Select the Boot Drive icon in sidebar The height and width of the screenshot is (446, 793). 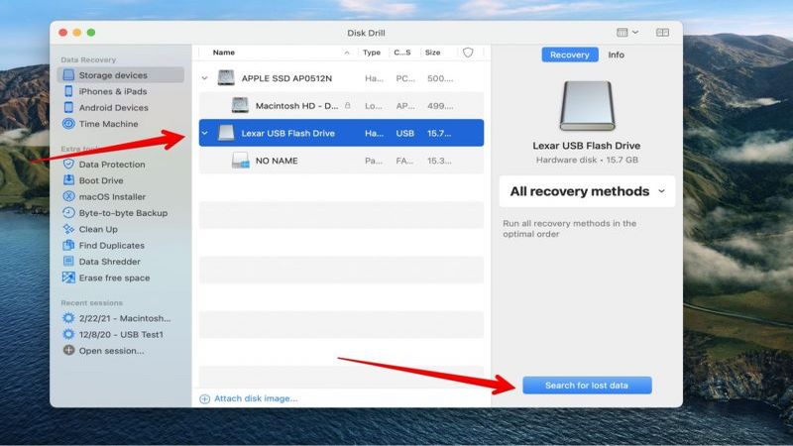(x=68, y=180)
